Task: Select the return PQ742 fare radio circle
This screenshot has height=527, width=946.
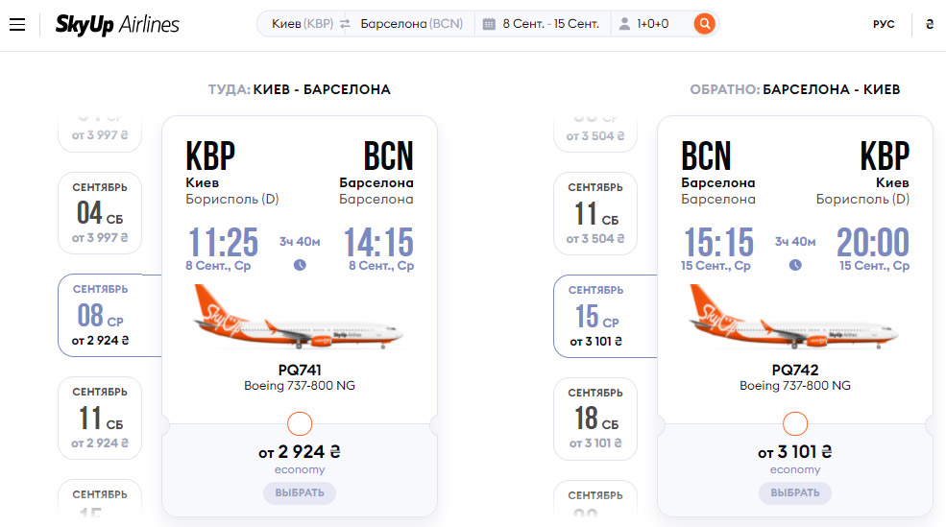Action: tap(795, 424)
